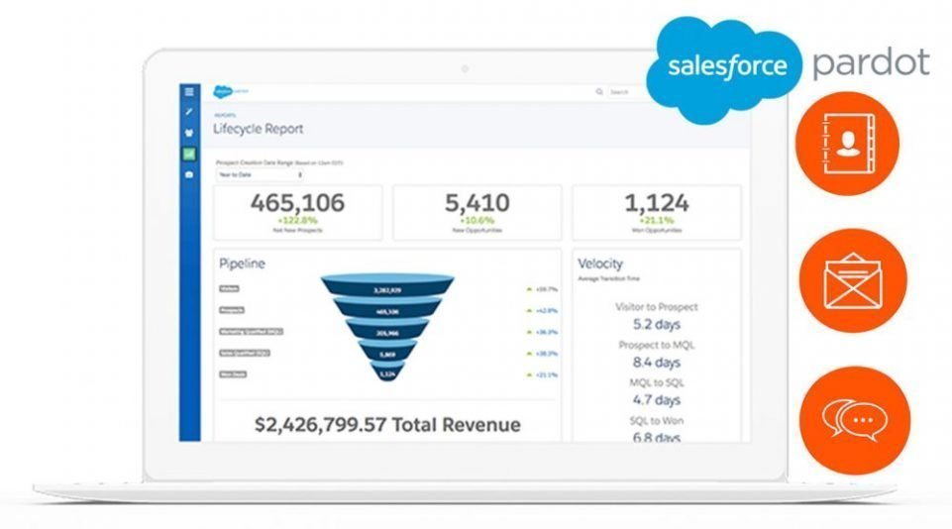The image size is (952, 529).
Task: Select the pencil edit icon in sidebar
Action: (x=189, y=112)
